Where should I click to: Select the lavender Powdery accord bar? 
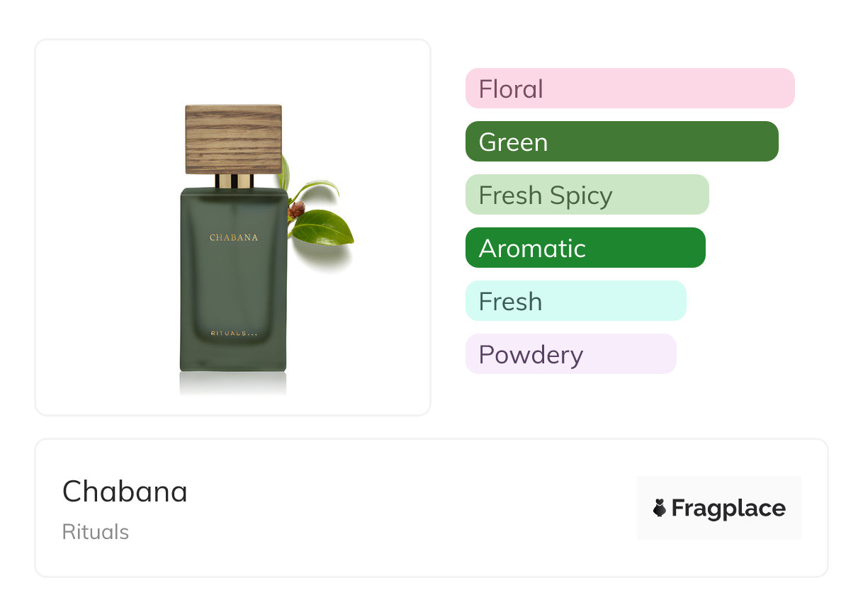tap(570, 354)
